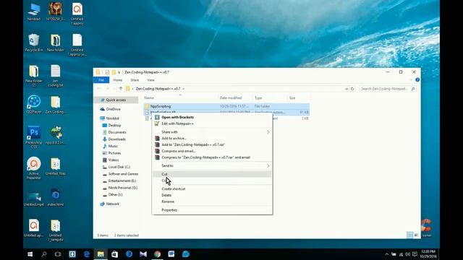
Task: Select the zen coding.txt desktop file
Action: point(55,76)
